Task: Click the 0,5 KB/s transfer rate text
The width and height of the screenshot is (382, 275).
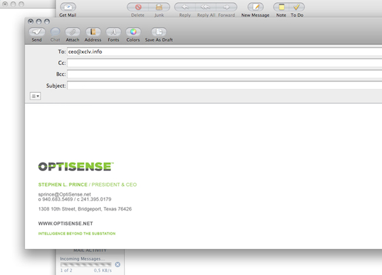Action: [x=103, y=270]
